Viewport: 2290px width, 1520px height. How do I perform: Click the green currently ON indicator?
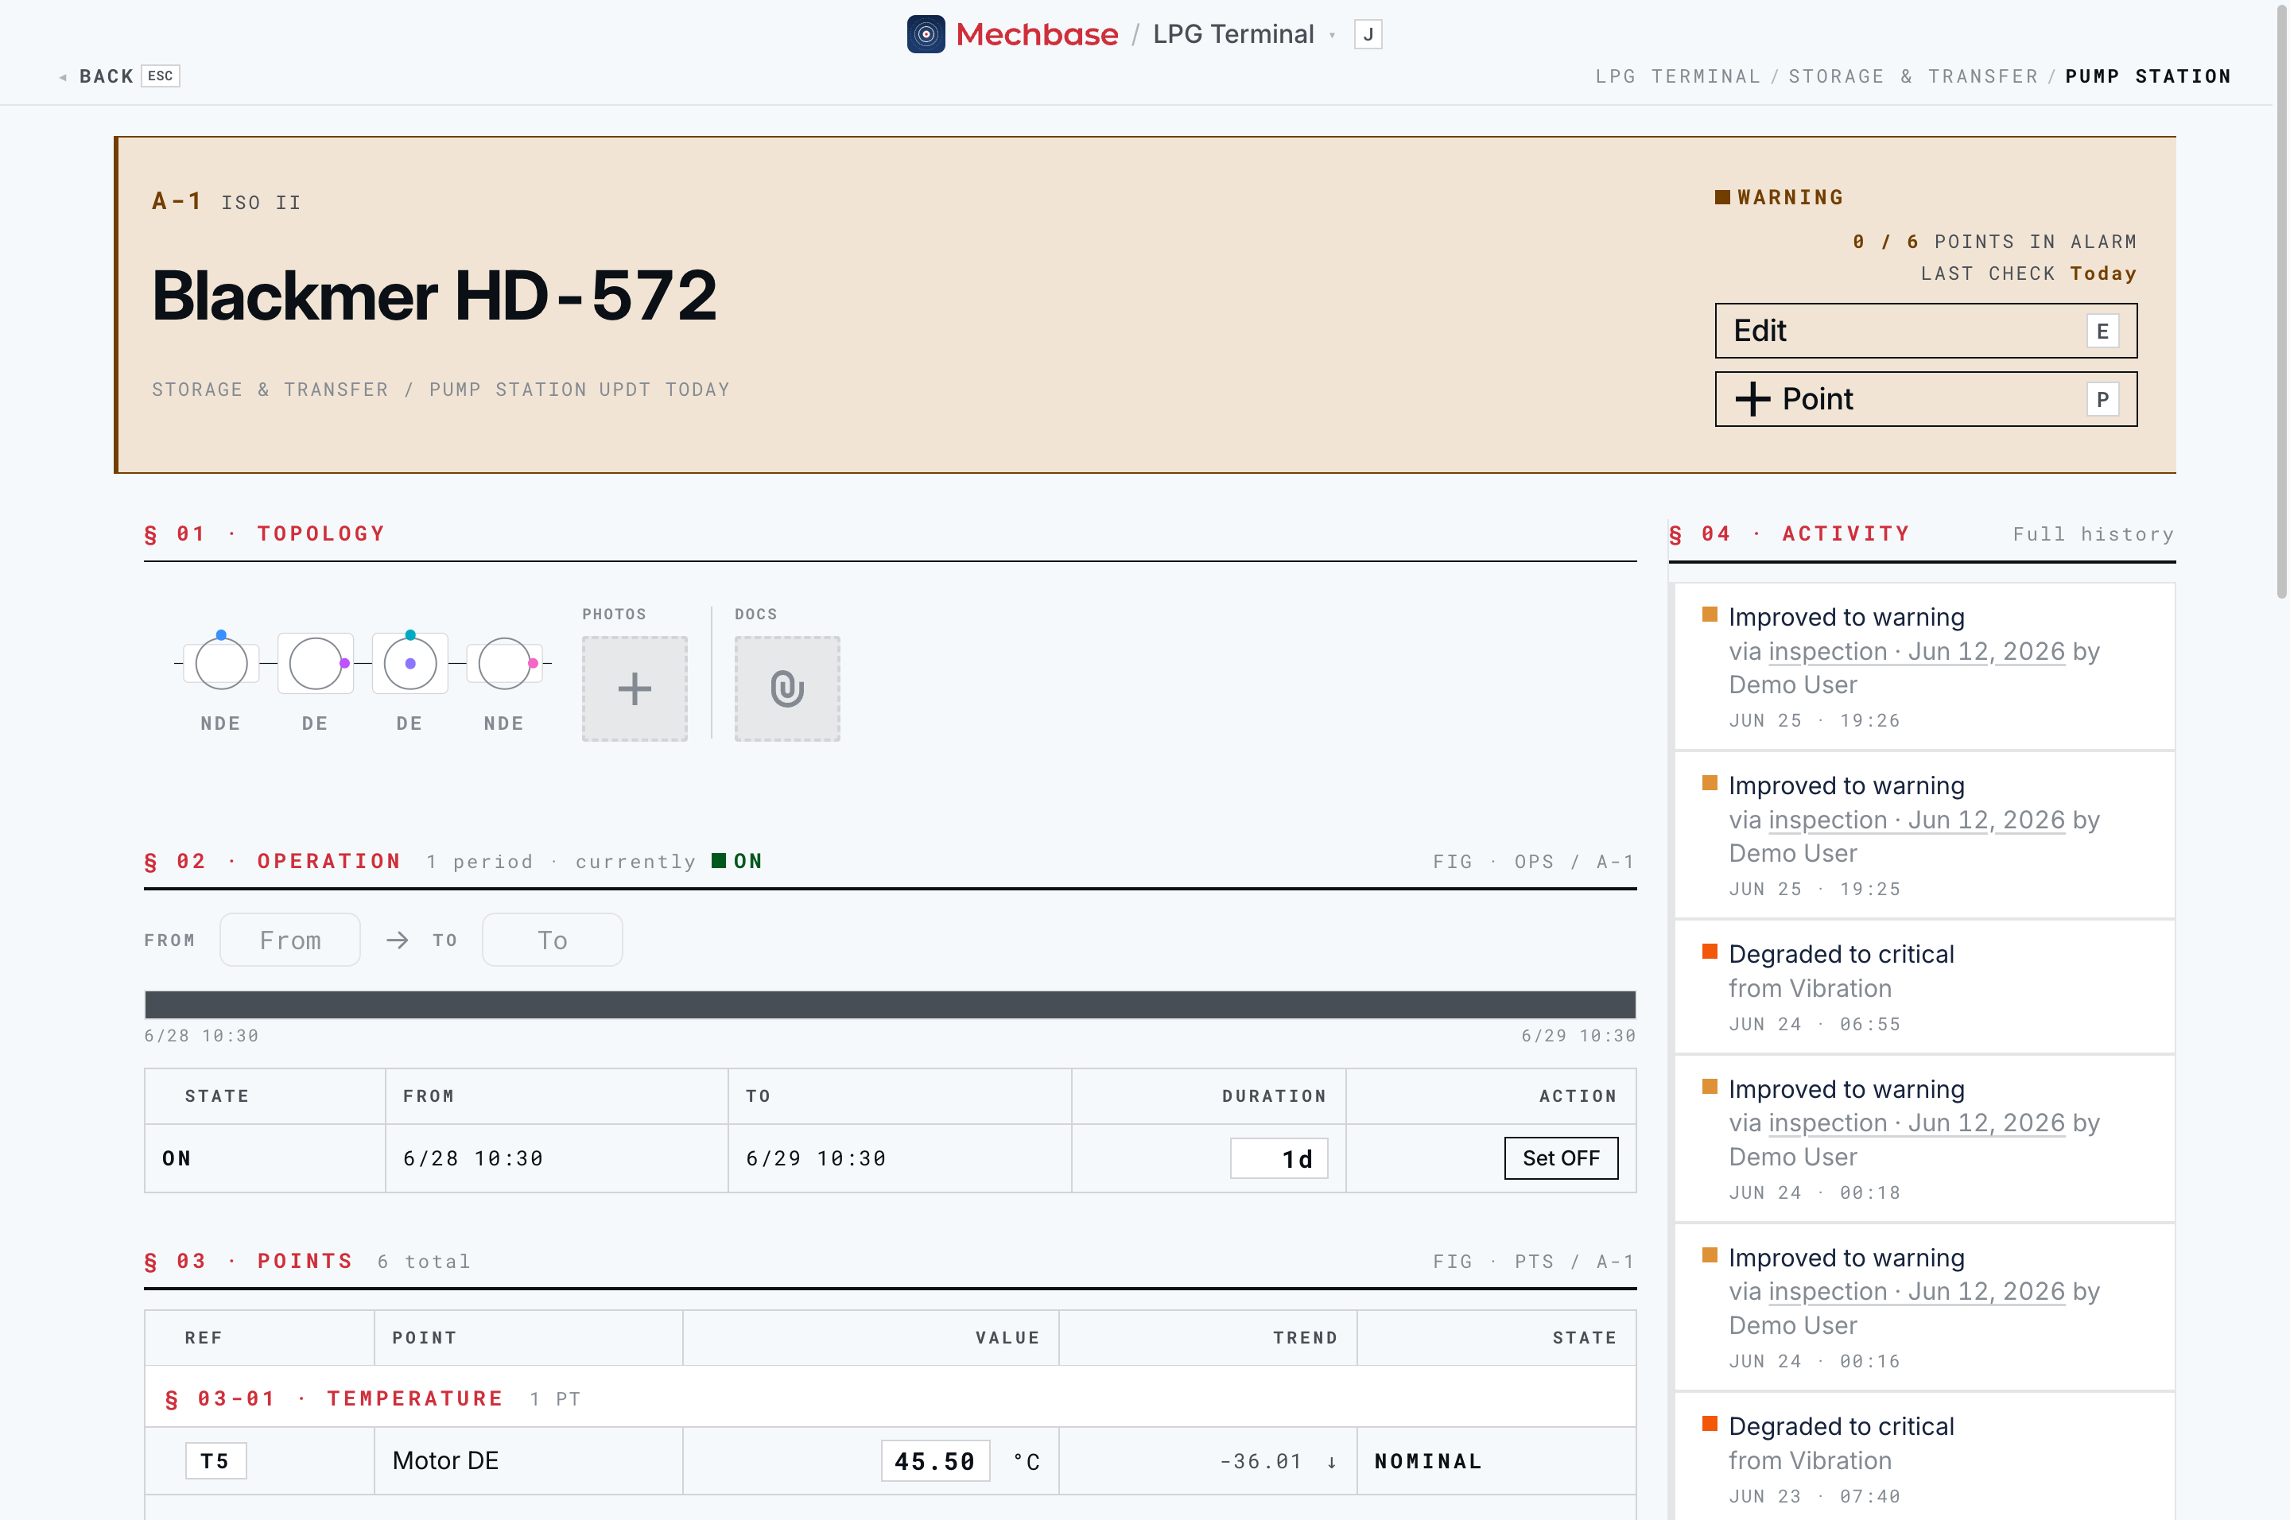click(x=737, y=861)
